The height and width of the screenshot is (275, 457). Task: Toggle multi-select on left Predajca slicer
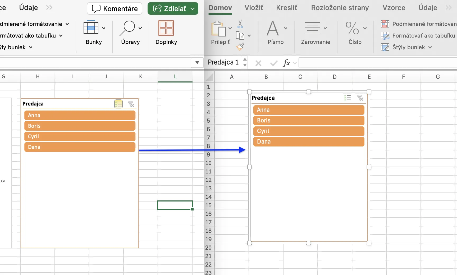(x=118, y=104)
